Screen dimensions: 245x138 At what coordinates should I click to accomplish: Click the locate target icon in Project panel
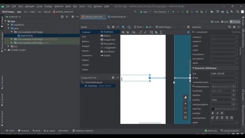(62, 17)
